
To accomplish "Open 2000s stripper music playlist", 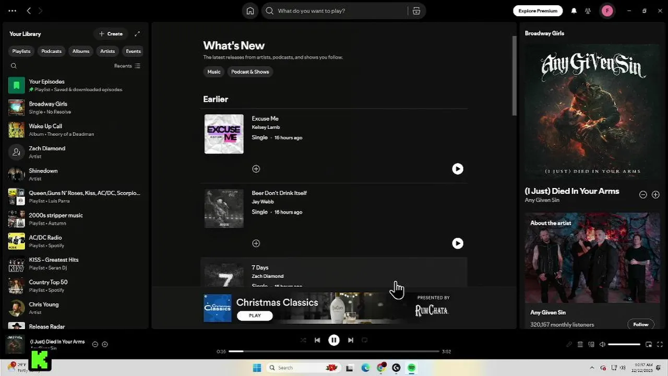I will tap(76, 219).
